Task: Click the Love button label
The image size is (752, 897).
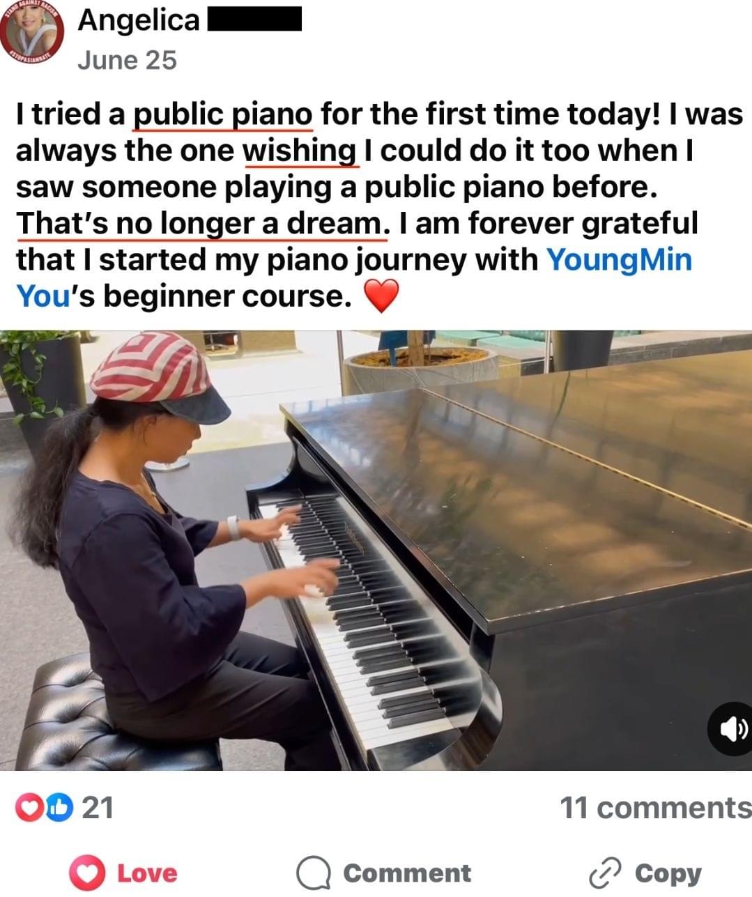Action: tap(147, 873)
